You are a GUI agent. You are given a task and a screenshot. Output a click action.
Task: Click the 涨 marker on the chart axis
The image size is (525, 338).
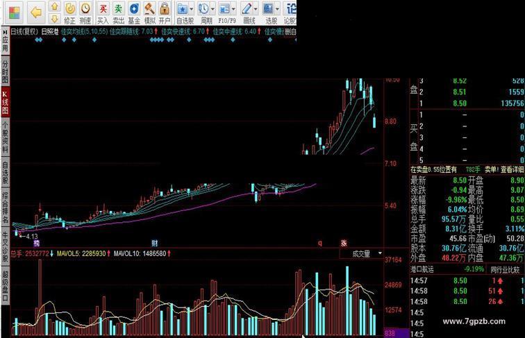(x=344, y=243)
